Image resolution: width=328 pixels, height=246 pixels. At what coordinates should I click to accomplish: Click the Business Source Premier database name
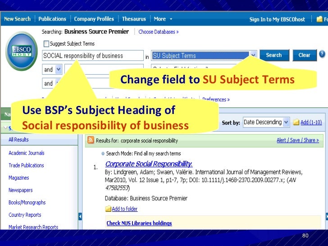[96, 32]
